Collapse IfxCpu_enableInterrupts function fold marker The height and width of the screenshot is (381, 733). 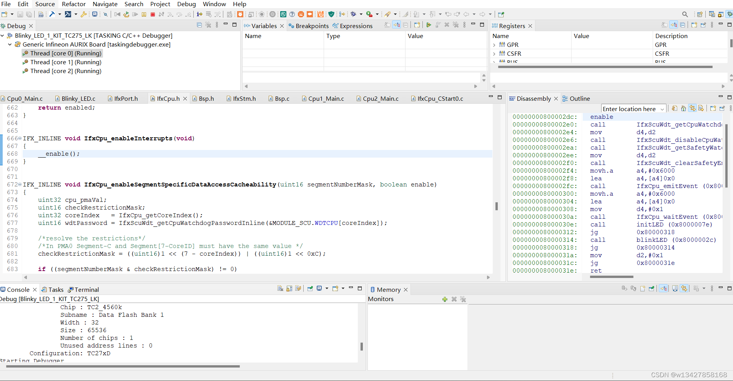click(x=20, y=138)
